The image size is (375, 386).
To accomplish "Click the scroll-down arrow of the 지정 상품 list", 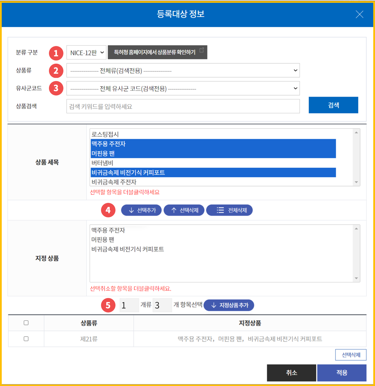I will coord(357,278).
